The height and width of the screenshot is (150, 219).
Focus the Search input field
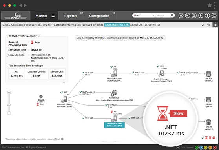click(162, 15)
